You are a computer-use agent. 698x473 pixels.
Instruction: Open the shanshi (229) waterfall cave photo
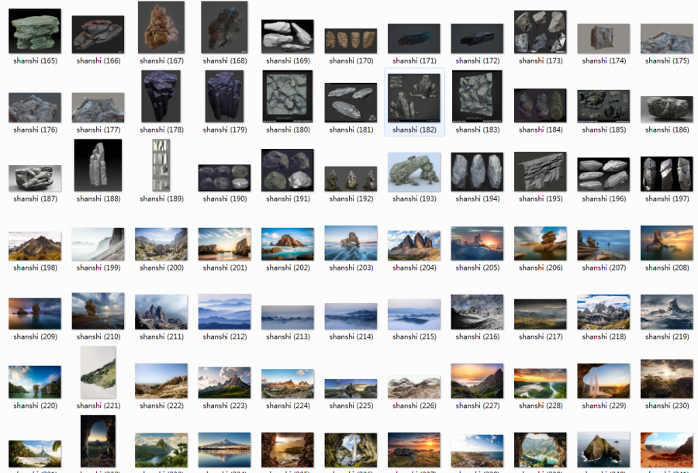[603, 381]
